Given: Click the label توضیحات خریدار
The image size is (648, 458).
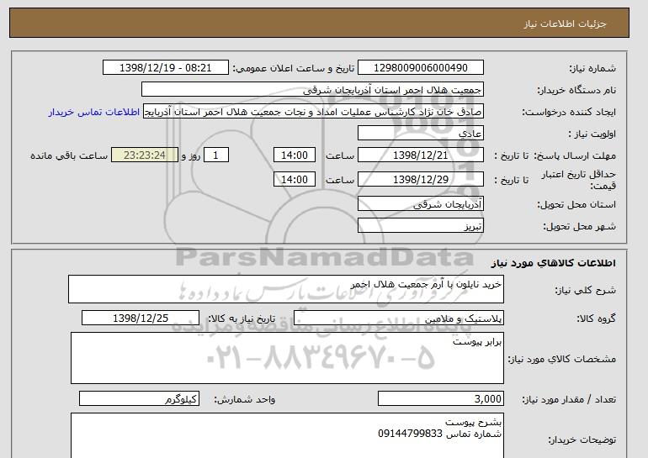Looking at the screenshot, I should (x=582, y=440).
